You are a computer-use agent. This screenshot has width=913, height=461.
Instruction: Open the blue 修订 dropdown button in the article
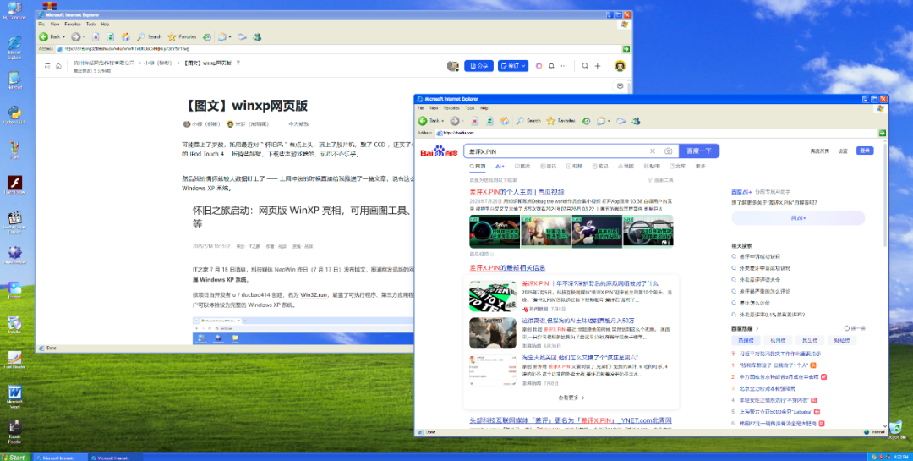tap(513, 66)
